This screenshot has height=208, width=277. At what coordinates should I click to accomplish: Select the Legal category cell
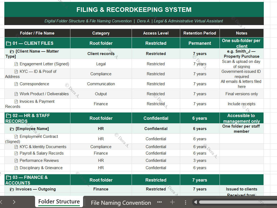[101, 64]
